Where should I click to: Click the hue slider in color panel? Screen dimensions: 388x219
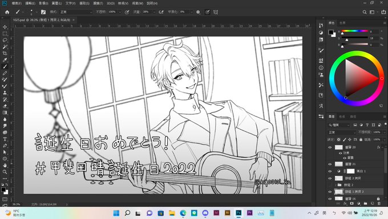tap(354, 31)
